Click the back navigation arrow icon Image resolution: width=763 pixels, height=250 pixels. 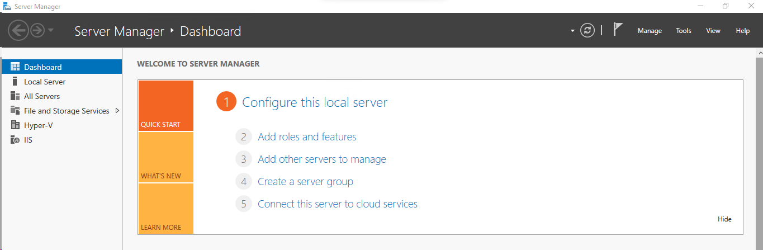pyautogui.click(x=19, y=30)
